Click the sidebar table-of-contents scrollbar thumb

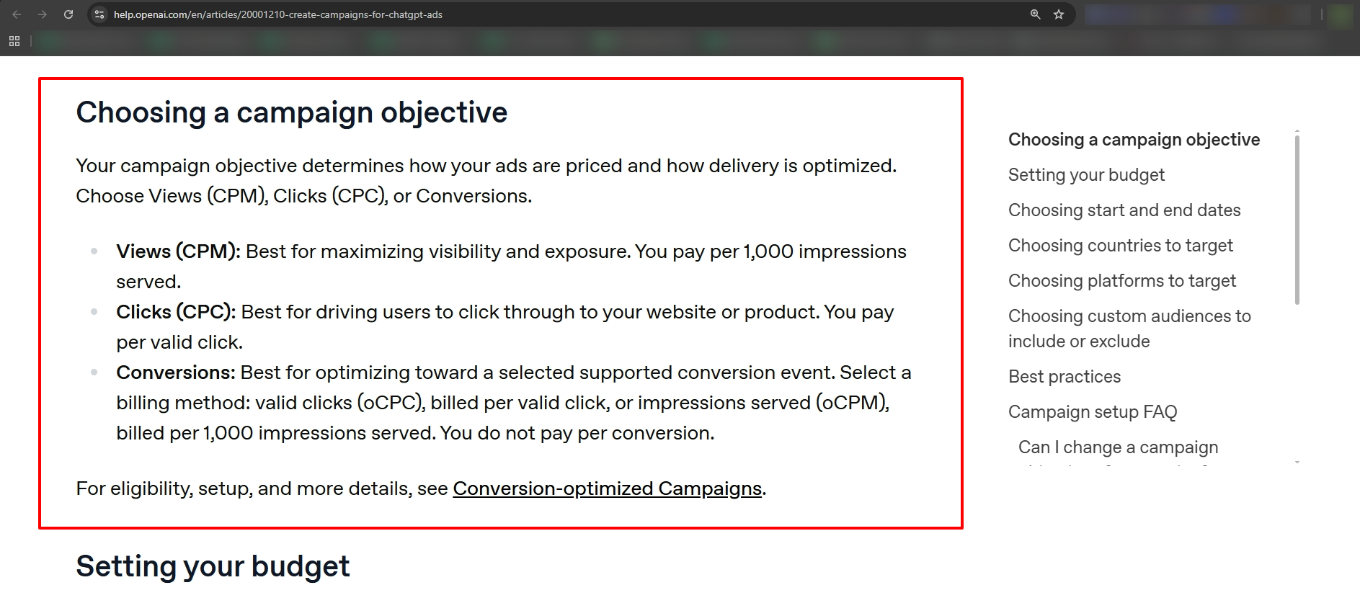click(x=1297, y=220)
